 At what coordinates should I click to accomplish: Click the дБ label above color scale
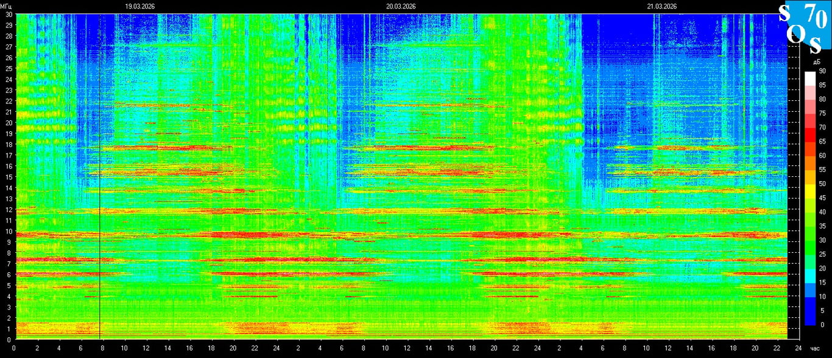pyautogui.click(x=816, y=63)
